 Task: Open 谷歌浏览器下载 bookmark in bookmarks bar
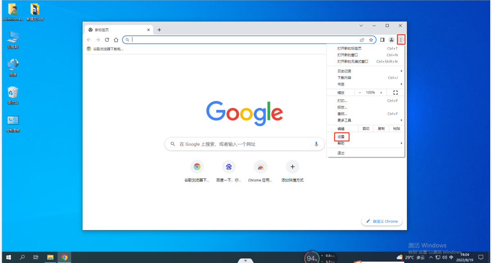click(105, 49)
